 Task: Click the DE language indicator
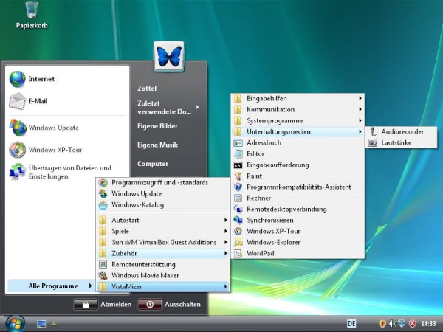[x=352, y=323]
